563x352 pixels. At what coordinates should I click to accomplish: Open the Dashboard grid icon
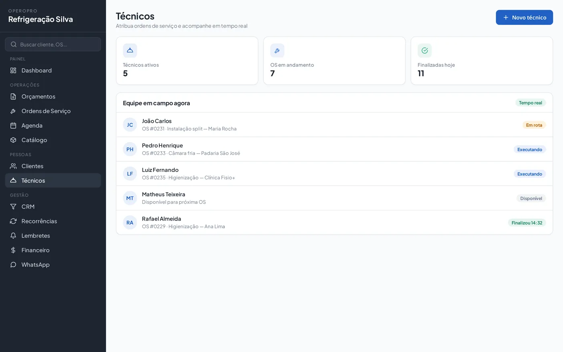(x=13, y=70)
